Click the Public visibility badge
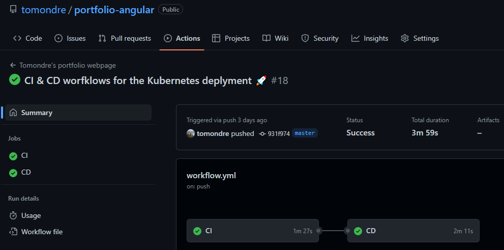The width and height of the screenshot is (504, 250). pyautogui.click(x=171, y=10)
